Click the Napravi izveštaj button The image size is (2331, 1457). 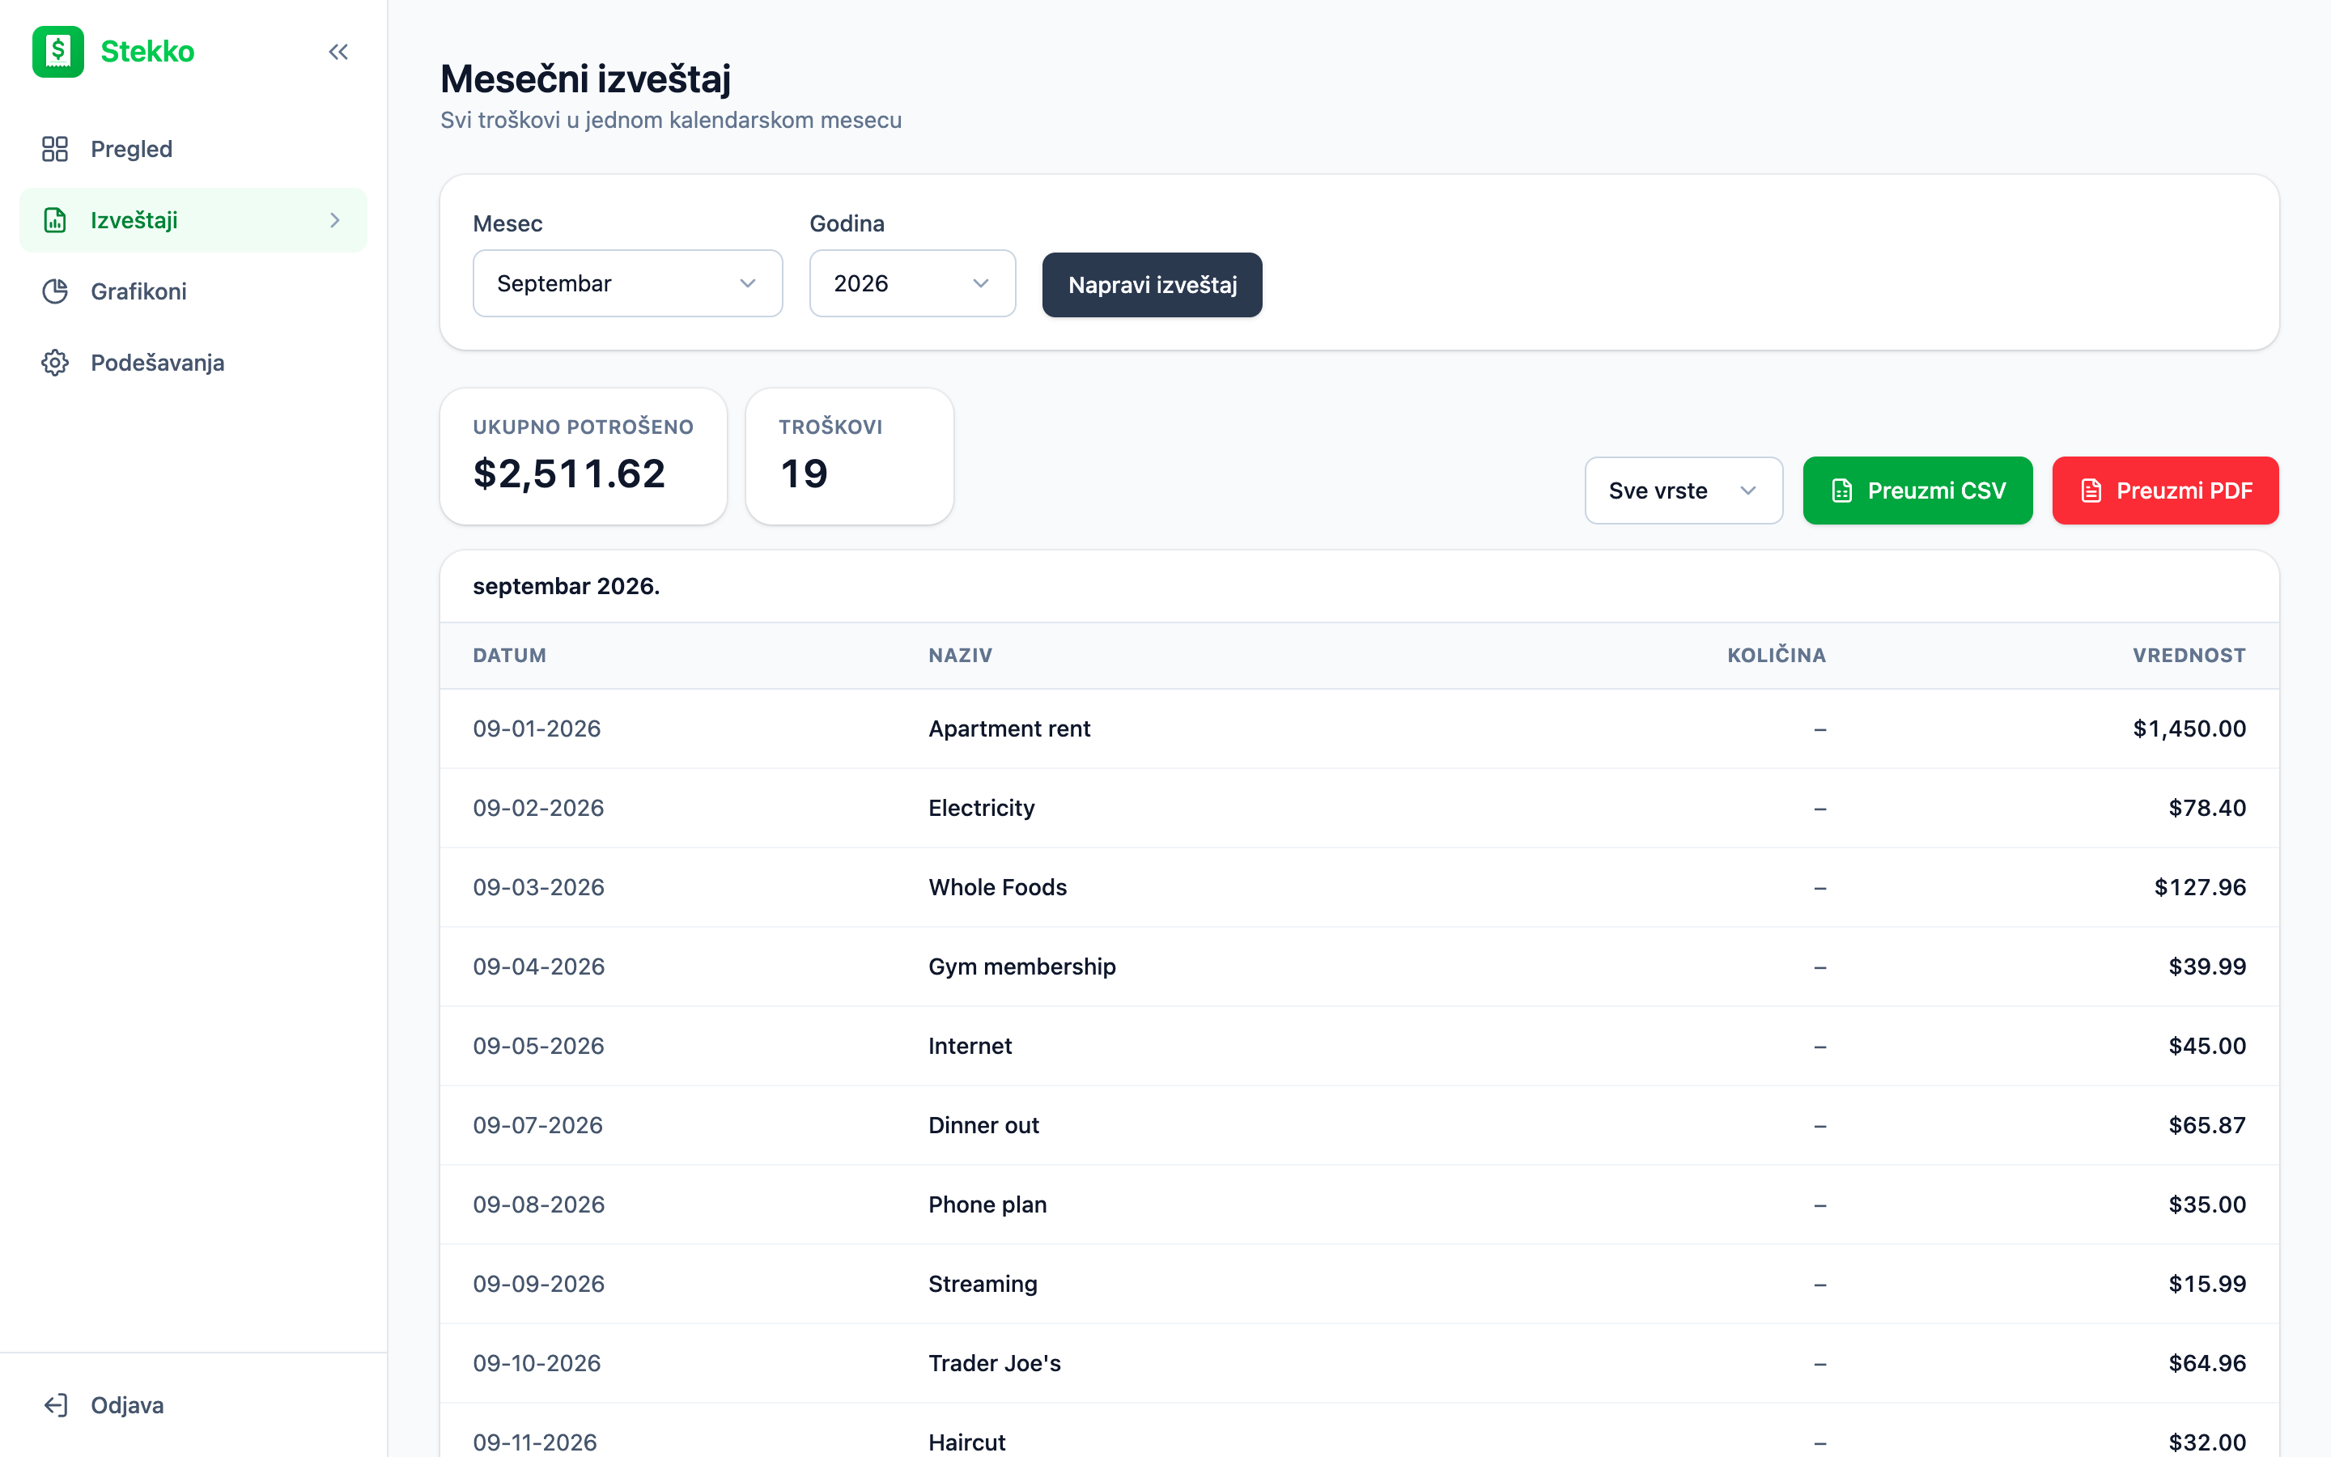pyautogui.click(x=1152, y=284)
